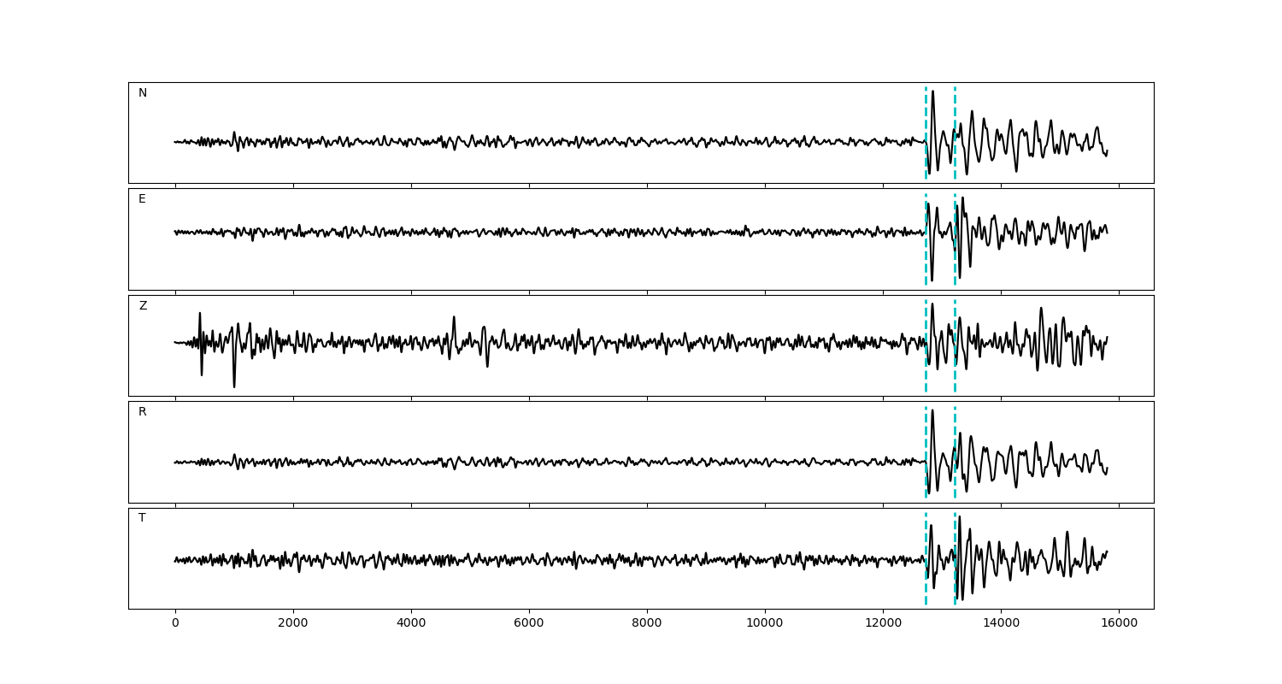The image size is (1282, 684).
Task: Click the first cyan dashed line in N panel
Action: (x=926, y=111)
